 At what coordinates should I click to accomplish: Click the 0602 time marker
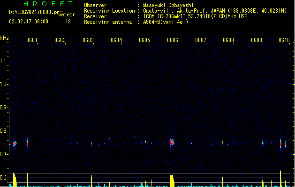click(60, 40)
